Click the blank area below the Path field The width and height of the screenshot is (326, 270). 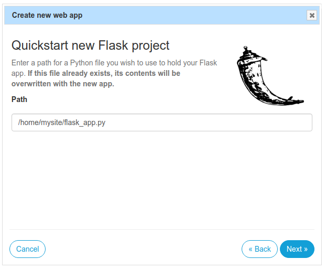tap(162, 178)
